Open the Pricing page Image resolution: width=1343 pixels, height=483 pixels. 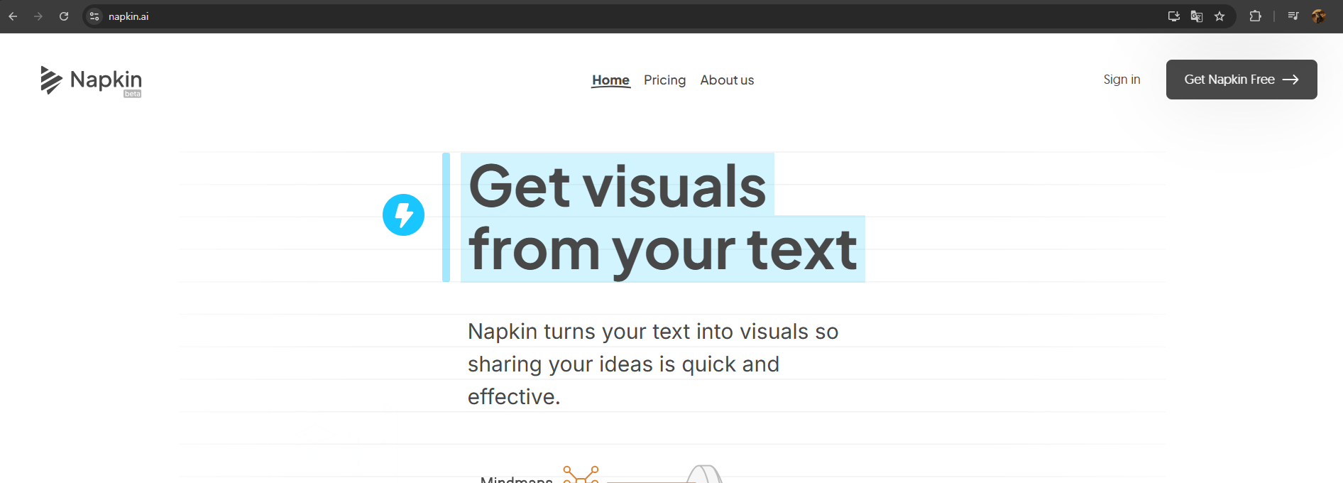coord(664,80)
